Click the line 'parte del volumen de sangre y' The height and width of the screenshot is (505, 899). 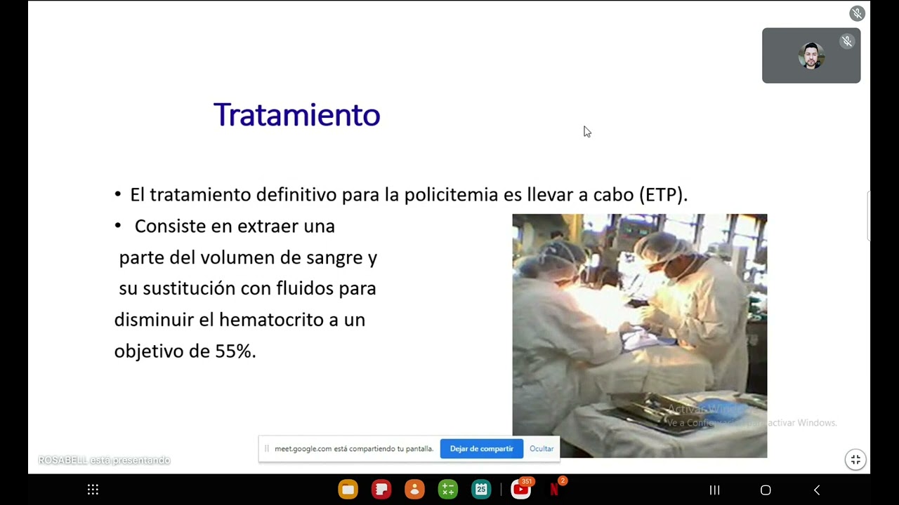(248, 257)
